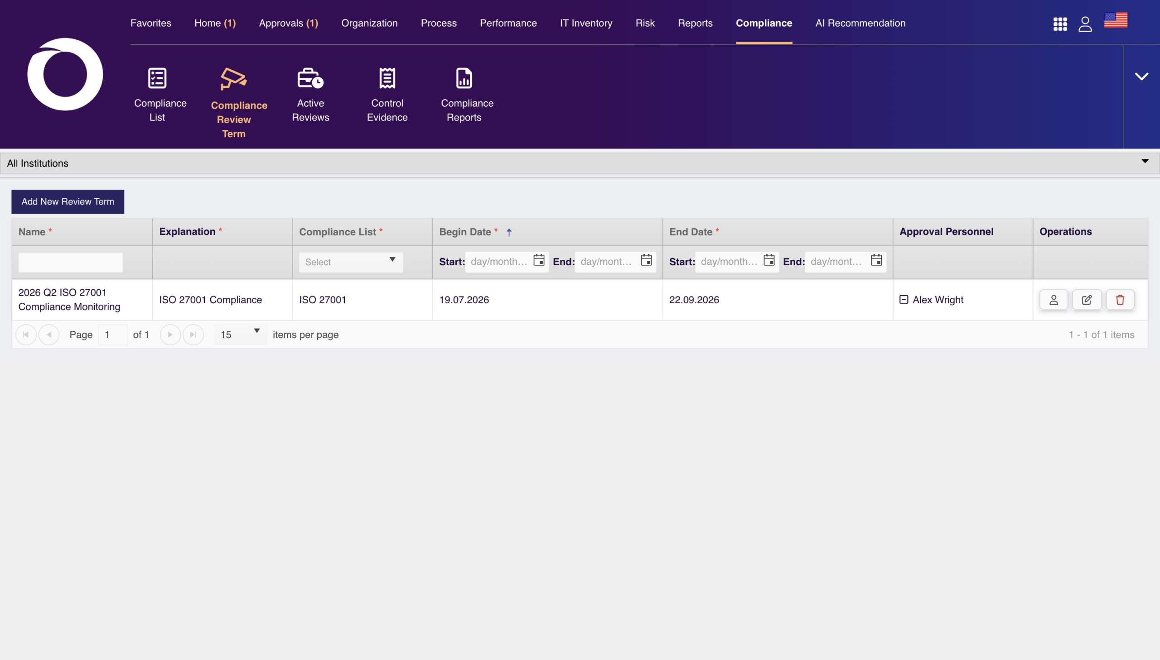Open the apps grid icon
1160x660 pixels.
[1060, 24]
